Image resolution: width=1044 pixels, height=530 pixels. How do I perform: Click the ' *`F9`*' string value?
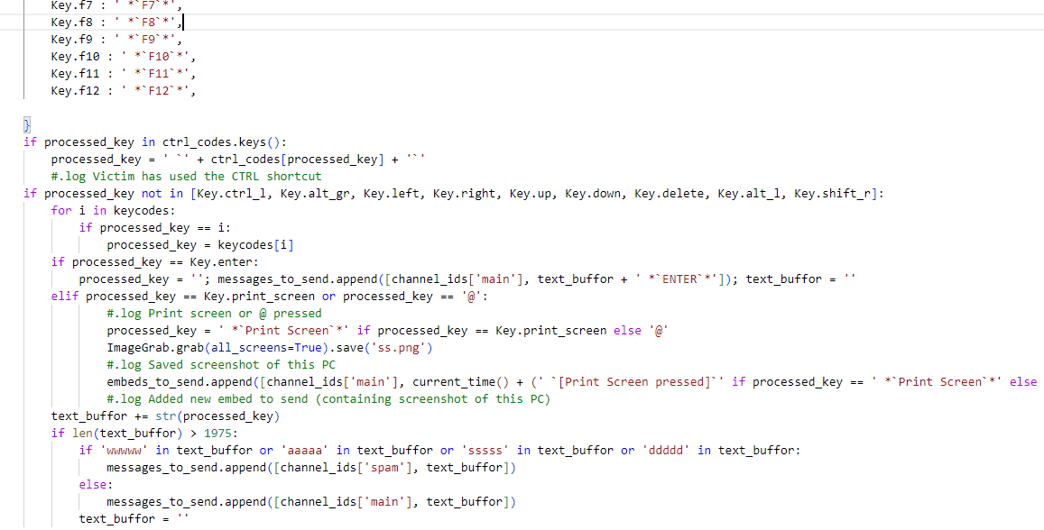pyautogui.click(x=144, y=40)
